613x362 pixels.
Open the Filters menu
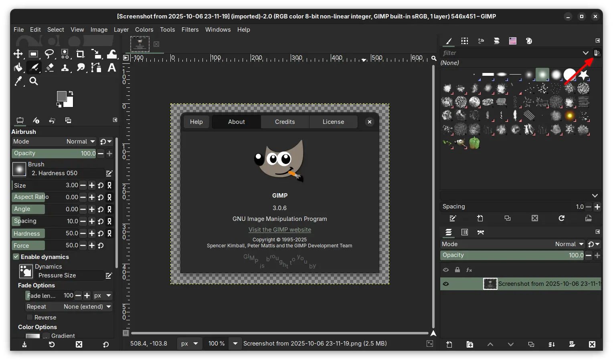[190, 30]
